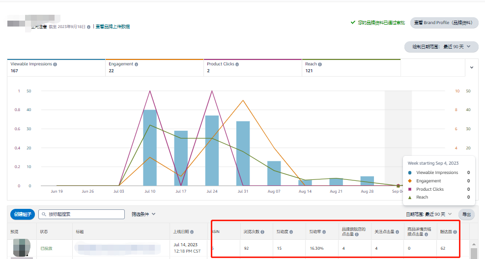
Task: Click the magnifier icon in search box
Action: (x=44, y=214)
